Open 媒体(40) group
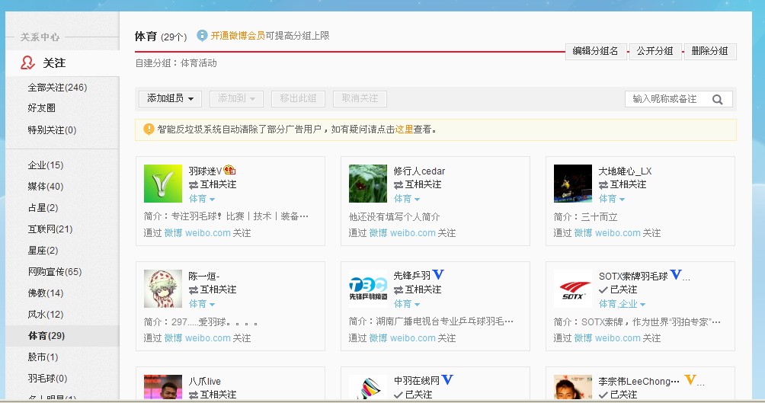Screen dimensions: 765x403 46,187
